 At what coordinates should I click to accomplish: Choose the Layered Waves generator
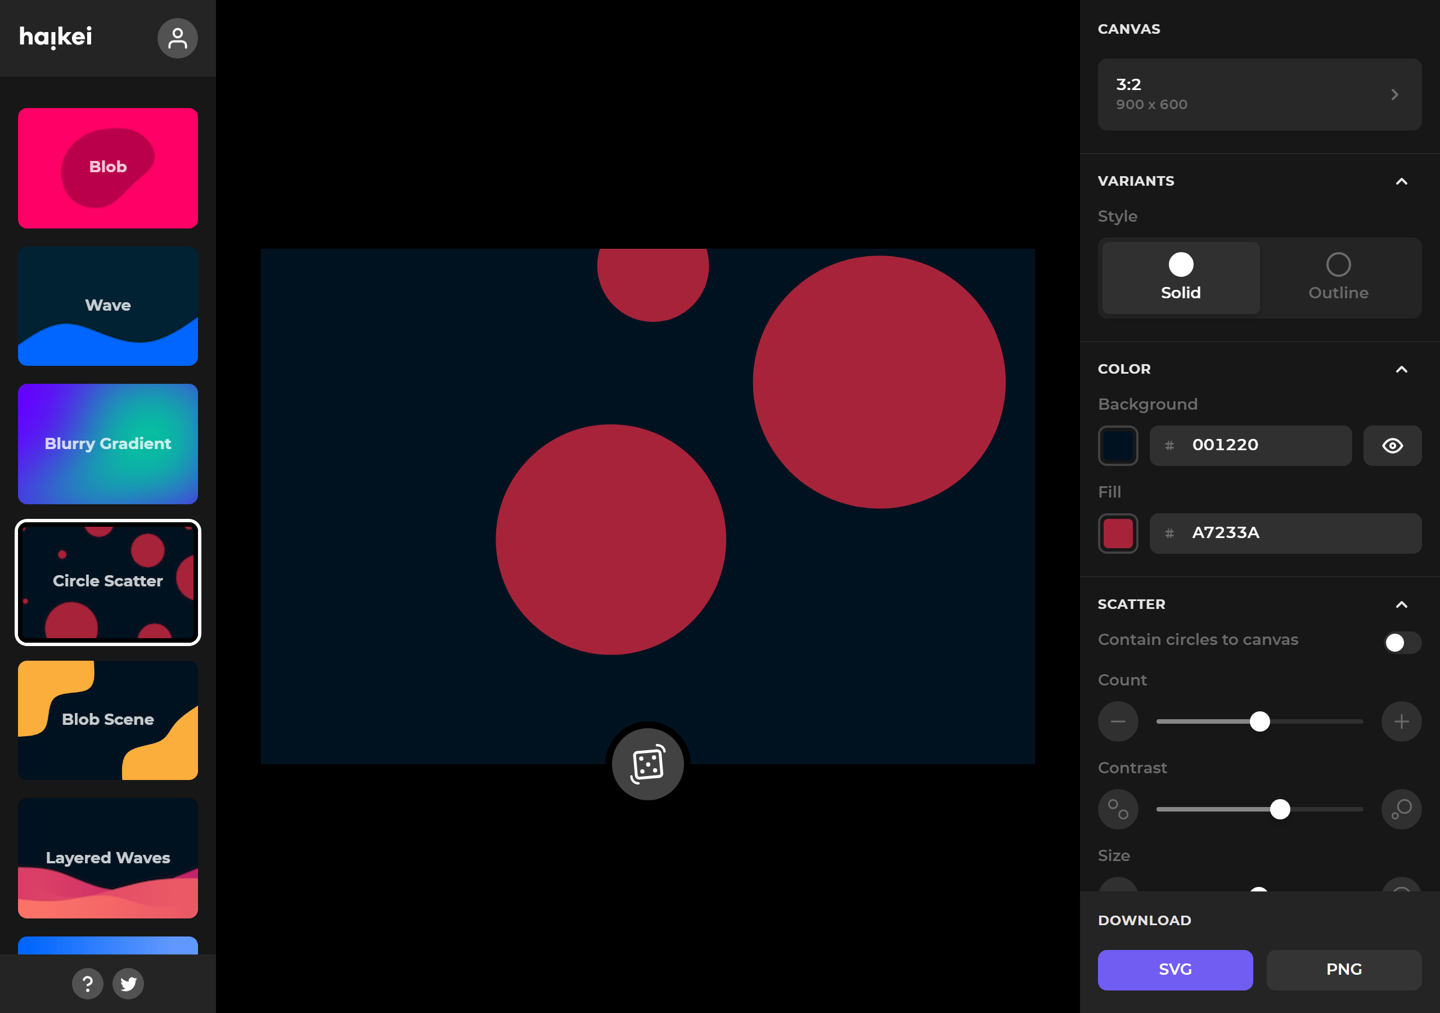pyautogui.click(x=108, y=858)
